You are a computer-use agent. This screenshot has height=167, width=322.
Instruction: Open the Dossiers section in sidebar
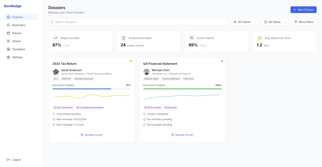pyautogui.click(x=21, y=17)
